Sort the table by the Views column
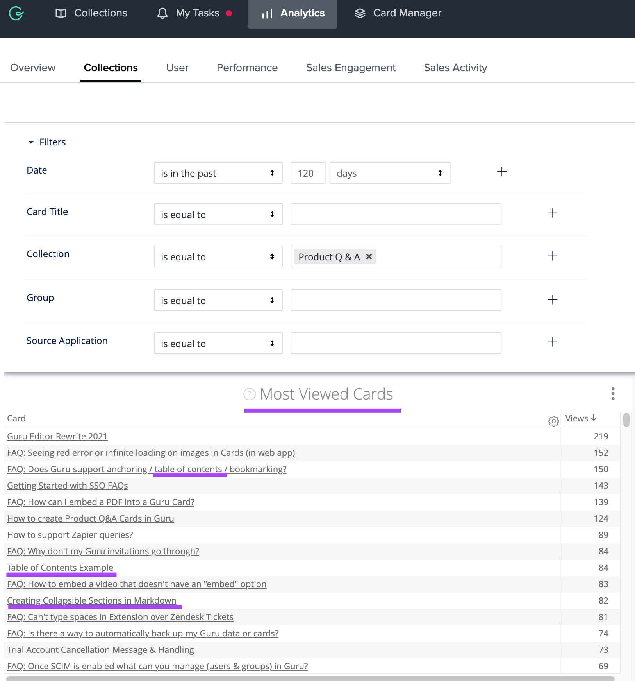Screen dimensions: 635x681 tap(581, 418)
